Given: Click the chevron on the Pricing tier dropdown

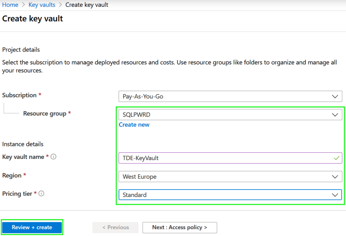Looking at the screenshot, I should [x=335, y=195].
